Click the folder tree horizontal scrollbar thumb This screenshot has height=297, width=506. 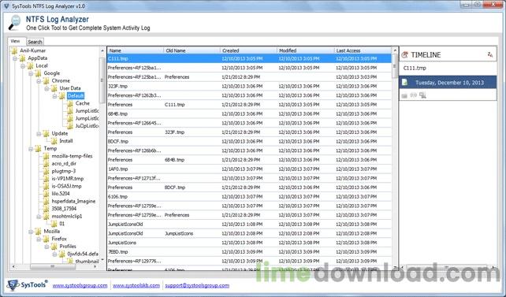[x=52, y=267]
